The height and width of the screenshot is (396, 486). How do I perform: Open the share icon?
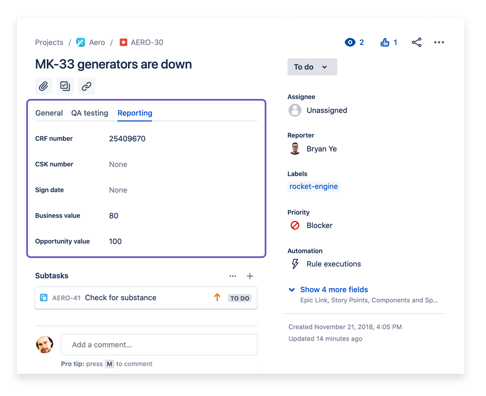(x=416, y=42)
